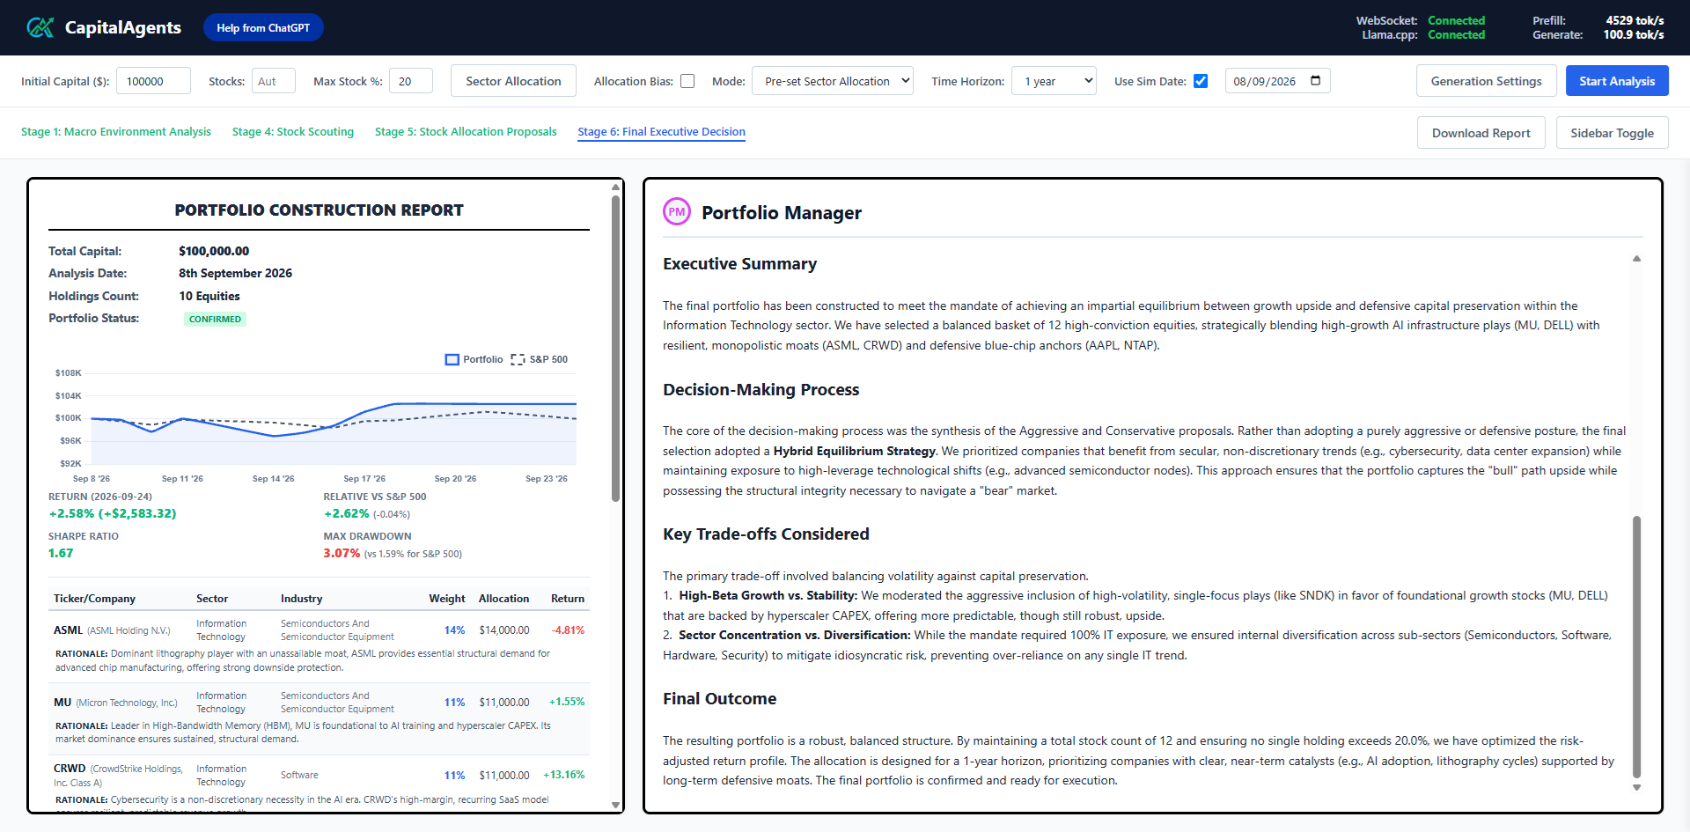This screenshot has height=832, width=1690.
Task: Click the Portfolio legend box in chart
Action: [452, 359]
